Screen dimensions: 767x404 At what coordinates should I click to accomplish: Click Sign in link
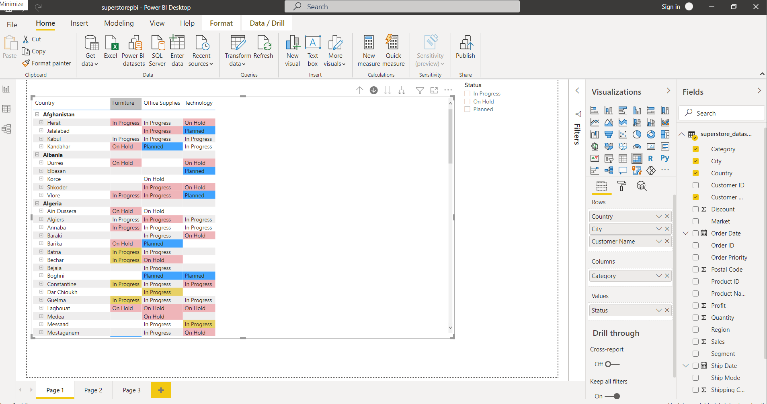coord(671,7)
